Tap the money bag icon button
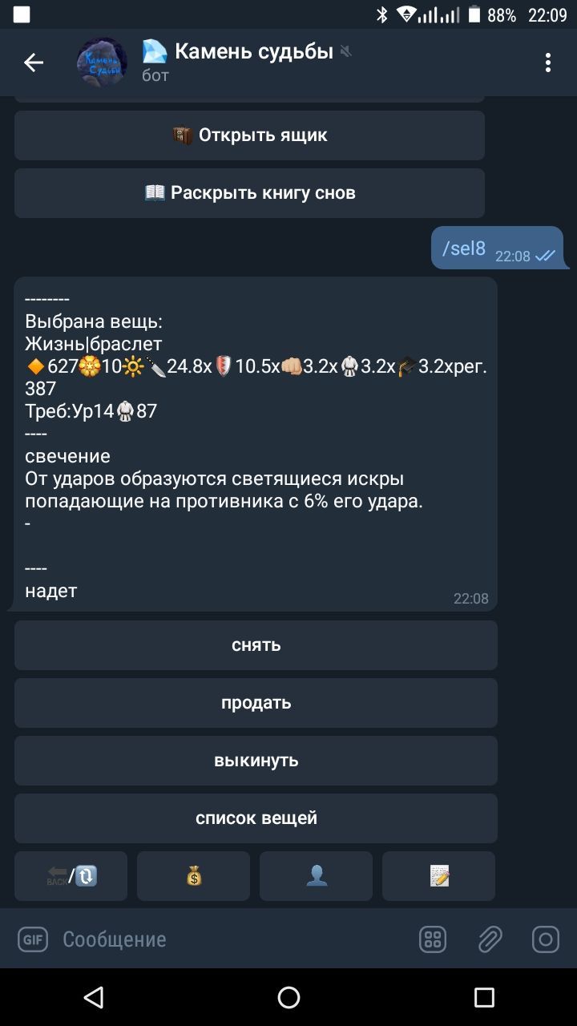The width and height of the screenshot is (577, 1026). pyautogui.click(x=194, y=876)
